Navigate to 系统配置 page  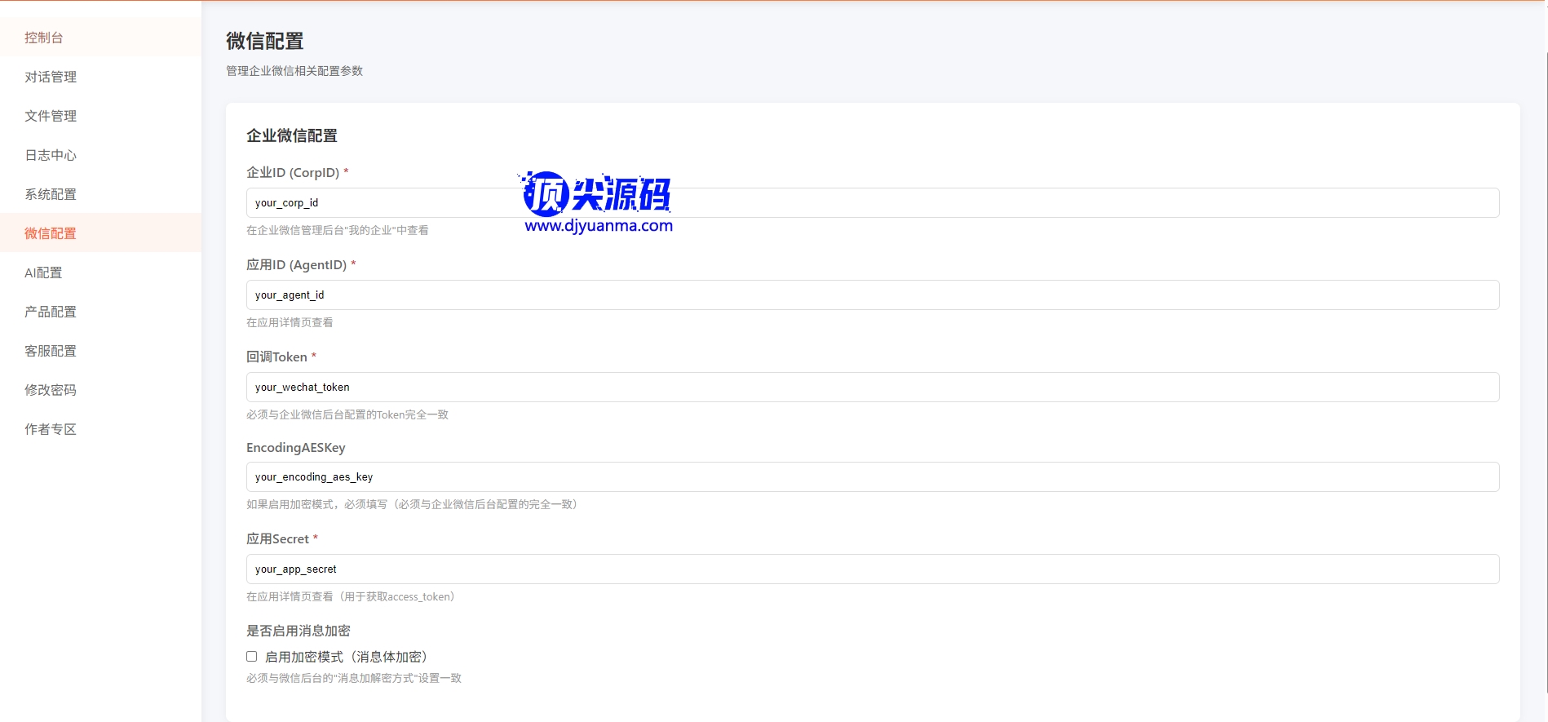click(51, 194)
